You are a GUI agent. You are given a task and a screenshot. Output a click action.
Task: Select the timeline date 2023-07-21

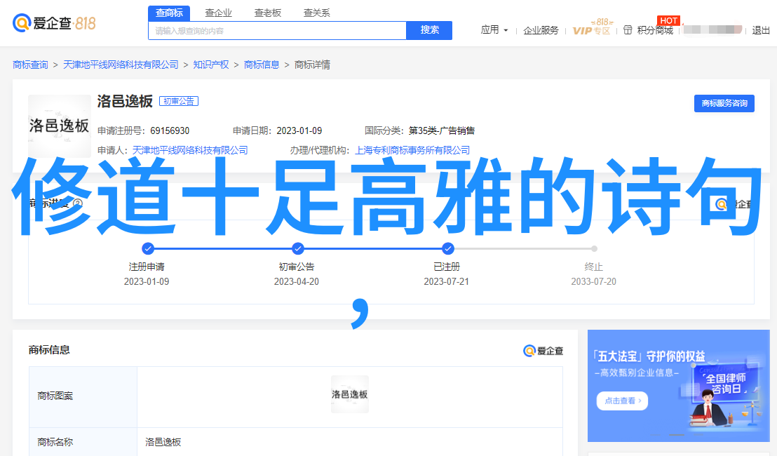[x=447, y=281]
